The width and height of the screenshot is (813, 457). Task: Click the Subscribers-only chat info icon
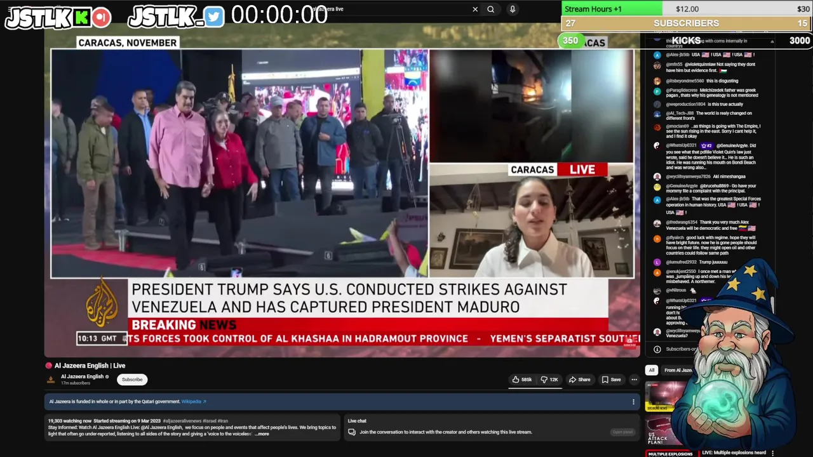tap(657, 349)
